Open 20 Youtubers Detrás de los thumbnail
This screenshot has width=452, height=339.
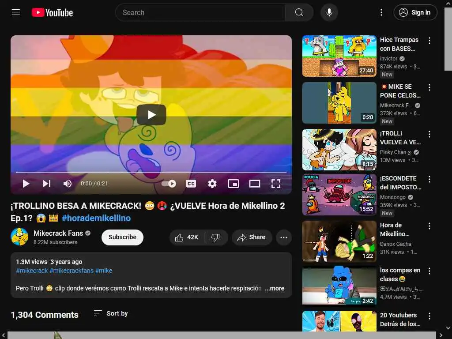click(339, 321)
